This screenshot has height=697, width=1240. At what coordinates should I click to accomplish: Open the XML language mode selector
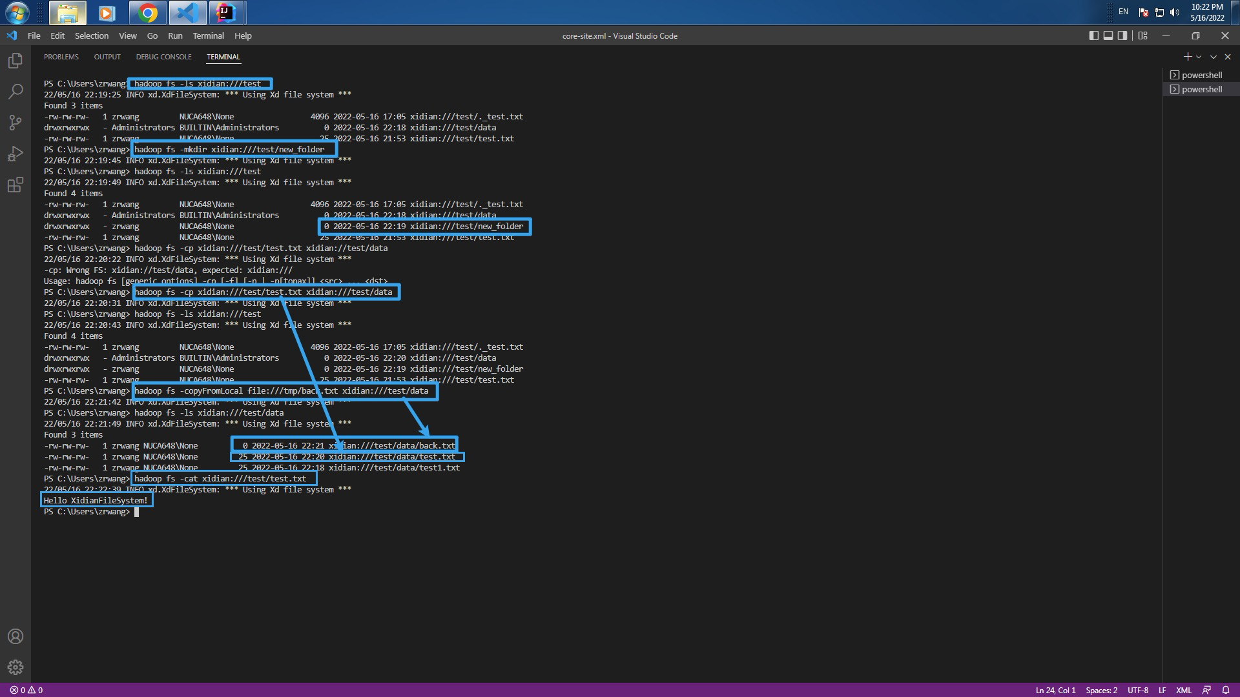coord(1183,690)
